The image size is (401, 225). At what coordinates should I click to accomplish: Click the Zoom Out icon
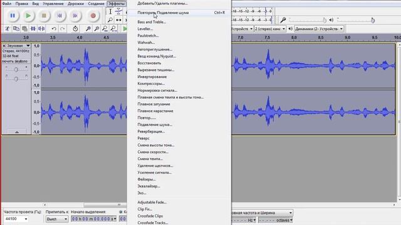[x=96, y=29]
